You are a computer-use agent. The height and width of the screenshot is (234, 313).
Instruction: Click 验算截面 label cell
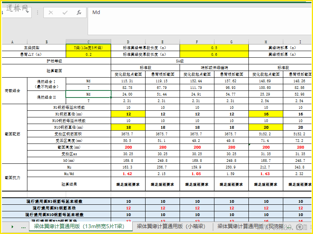click(56, 71)
